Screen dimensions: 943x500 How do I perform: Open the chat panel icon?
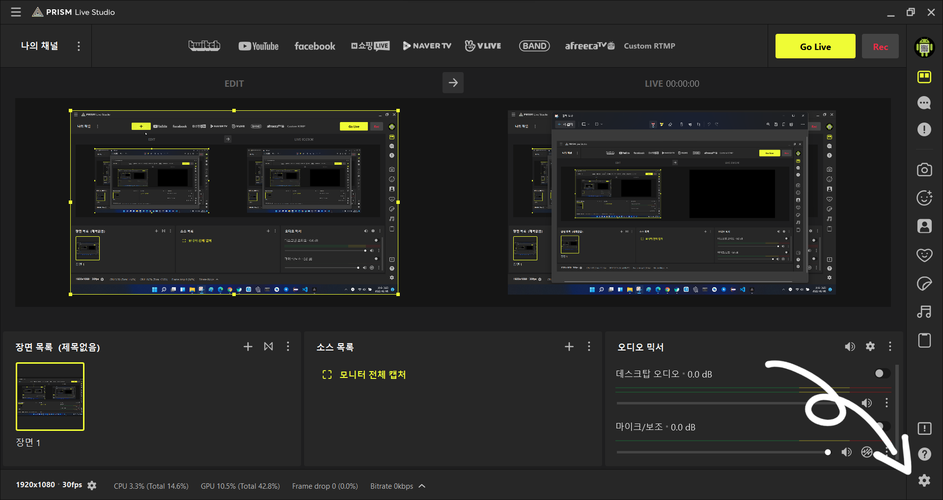(x=924, y=103)
